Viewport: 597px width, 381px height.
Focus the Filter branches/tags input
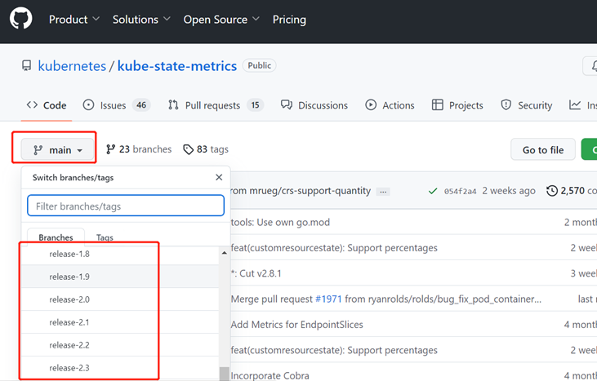pos(126,206)
